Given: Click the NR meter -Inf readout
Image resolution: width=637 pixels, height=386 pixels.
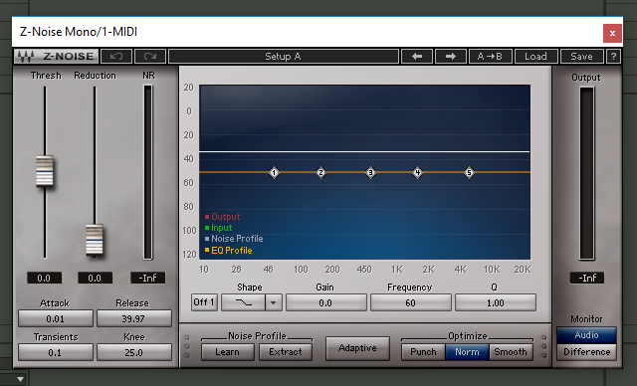Looking at the screenshot, I should pyautogui.click(x=148, y=278).
